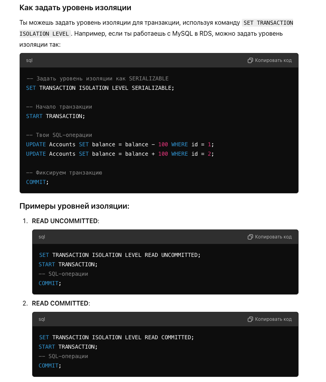Click the UPDATE line with "id = 1"
This screenshot has height=382, width=326.
pos(120,144)
